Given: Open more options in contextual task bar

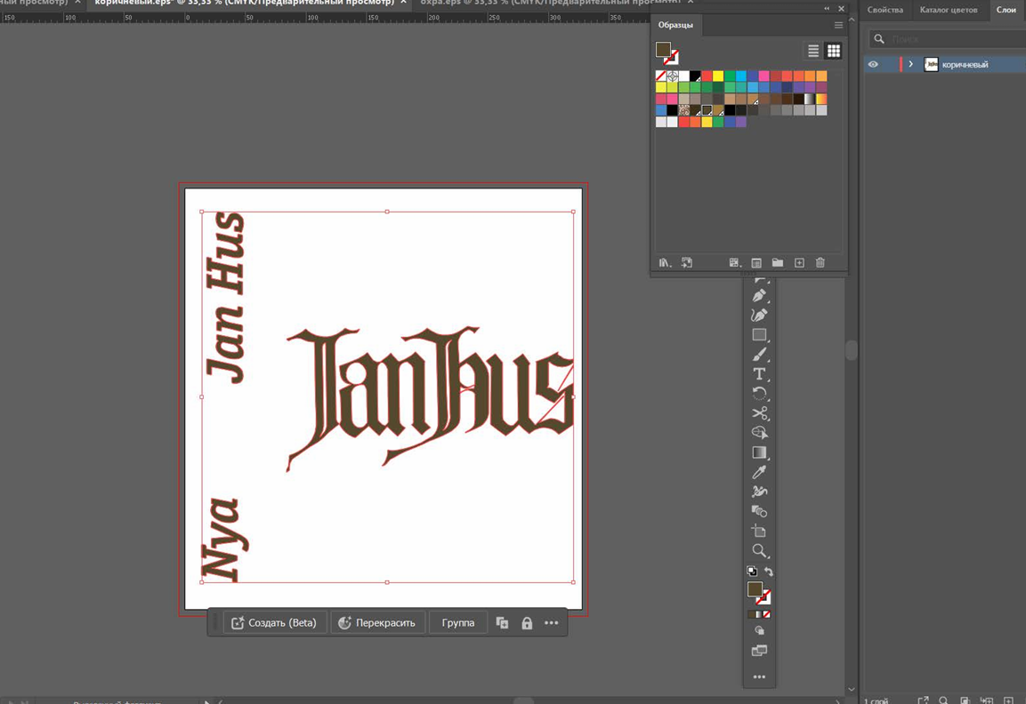Looking at the screenshot, I should (x=552, y=623).
